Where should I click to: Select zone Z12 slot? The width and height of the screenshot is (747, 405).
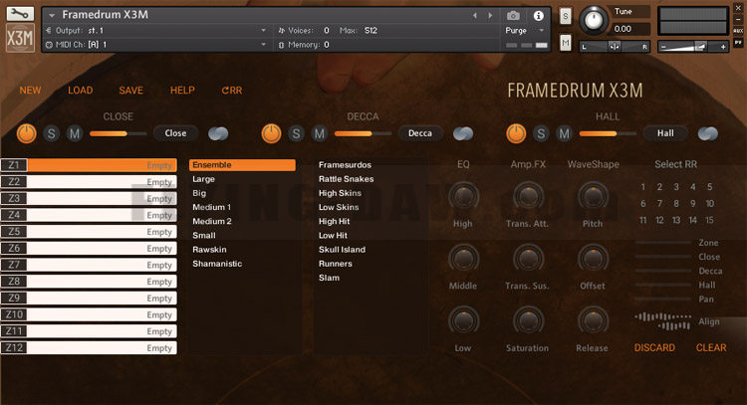[89, 348]
